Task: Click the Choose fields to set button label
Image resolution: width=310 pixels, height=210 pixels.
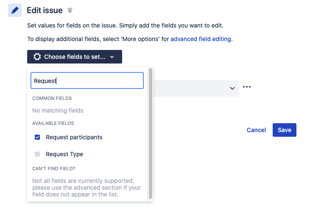Action: click(75, 57)
